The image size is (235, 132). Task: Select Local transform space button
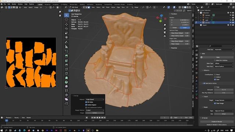pos(185,28)
